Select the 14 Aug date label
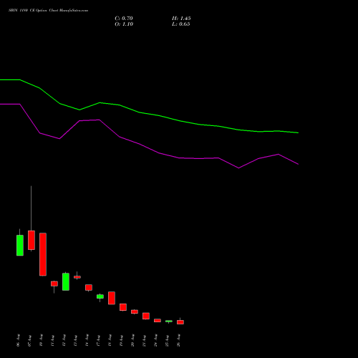This screenshot has height=358, width=358. tap(87, 340)
